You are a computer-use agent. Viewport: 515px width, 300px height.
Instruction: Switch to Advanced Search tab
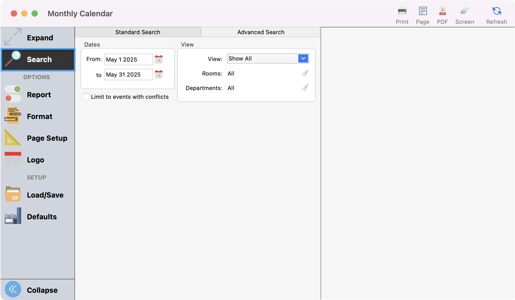click(x=261, y=32)
